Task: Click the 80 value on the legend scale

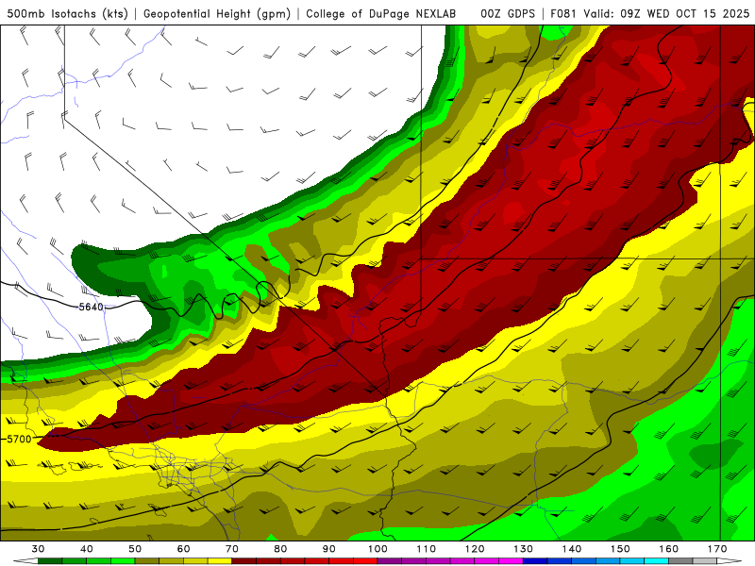Action: tap(280, 549)
